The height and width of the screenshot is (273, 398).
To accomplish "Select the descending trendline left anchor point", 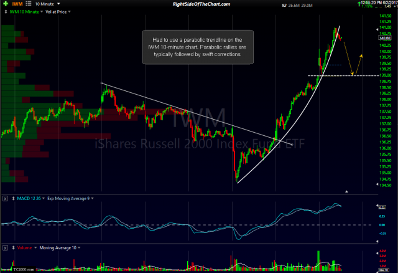I will tap(102, 83).
